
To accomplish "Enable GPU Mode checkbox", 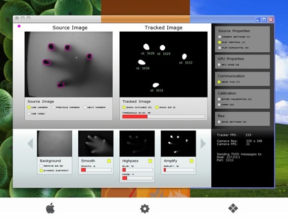I will click(219, 65).
